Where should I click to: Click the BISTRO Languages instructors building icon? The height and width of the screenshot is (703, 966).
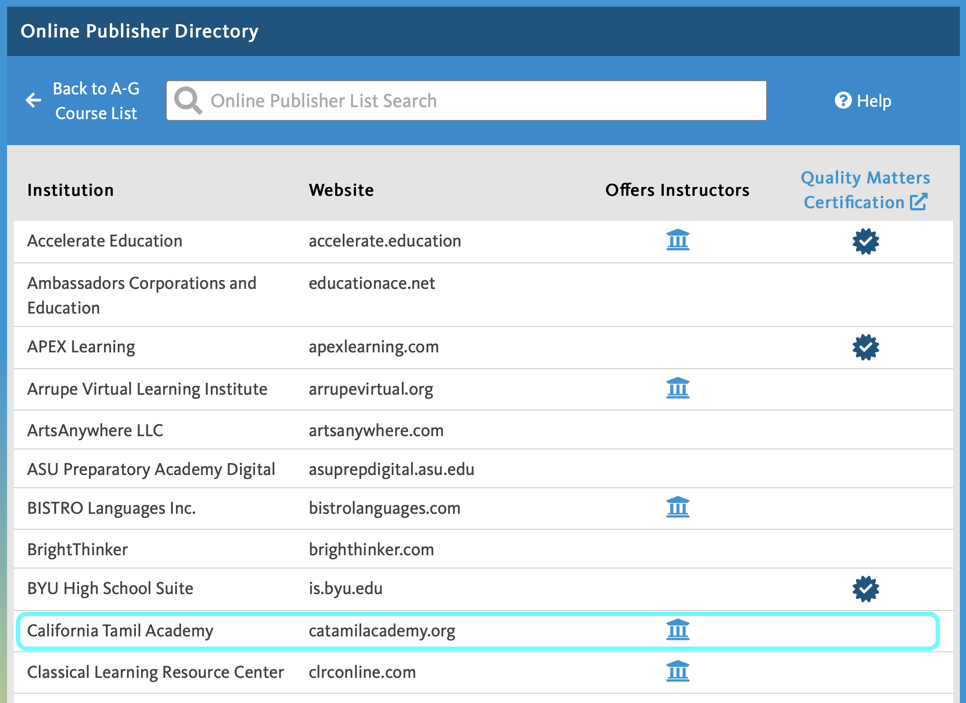[x=678, y=508]
